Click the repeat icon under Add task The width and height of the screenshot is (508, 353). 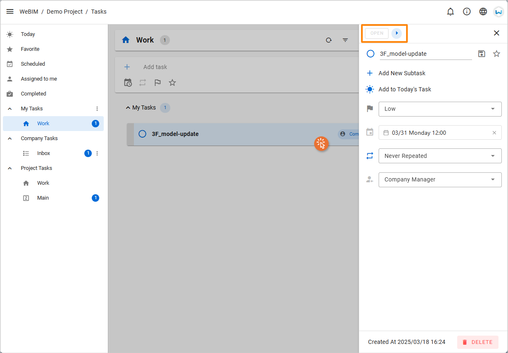[143, 83]
